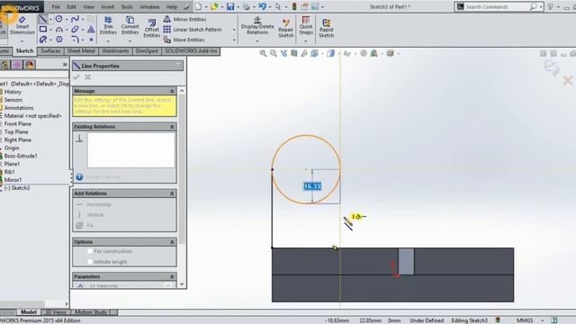Accept line properties with green checkmark
This screenshot has height=324, width=576.
click(x=76, y=77)
